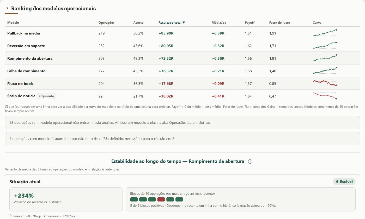Click the Curva column header
This screenshot has width=365, height=219.
pyautogui.click(x=317, y=23)
